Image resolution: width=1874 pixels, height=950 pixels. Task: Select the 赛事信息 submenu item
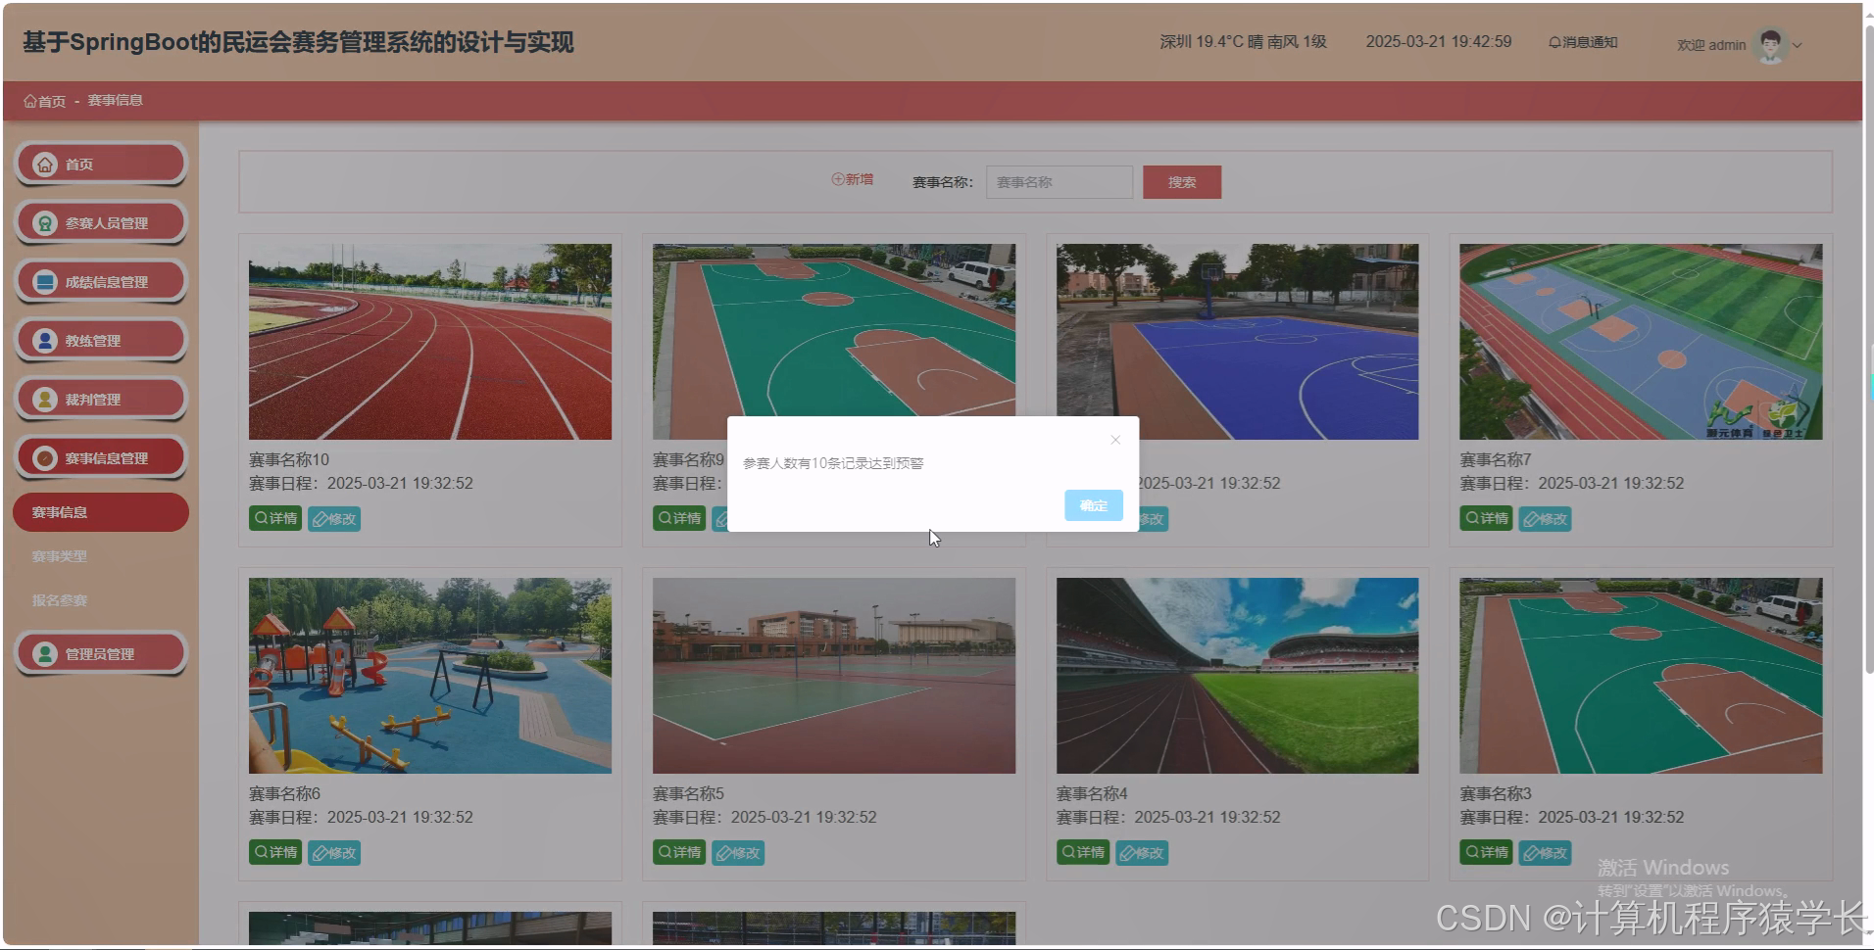[101, 512]
